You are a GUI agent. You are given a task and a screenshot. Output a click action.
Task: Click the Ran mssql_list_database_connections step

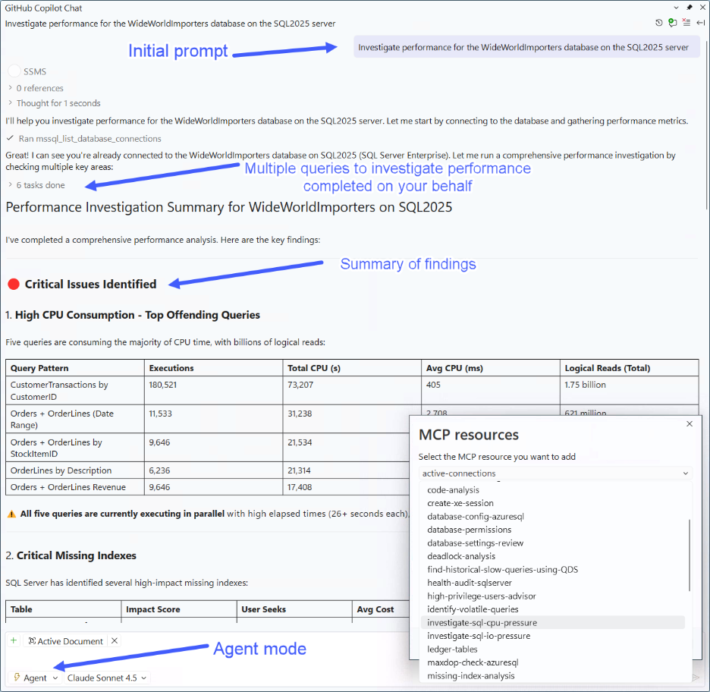[x=83, y=139]
